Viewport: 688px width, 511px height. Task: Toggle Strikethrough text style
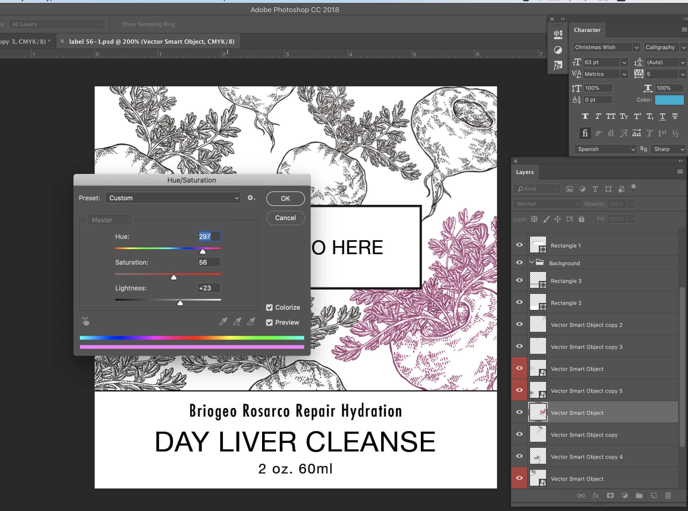click(675, 116)
